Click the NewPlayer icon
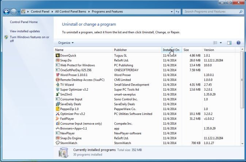The width and height of the screenshot is (246, 162). coord(58,133)
